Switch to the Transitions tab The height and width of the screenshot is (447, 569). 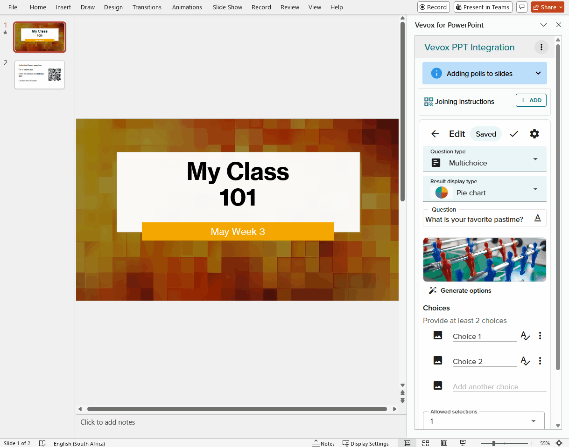pyautogui.click(x=147, y=7)
